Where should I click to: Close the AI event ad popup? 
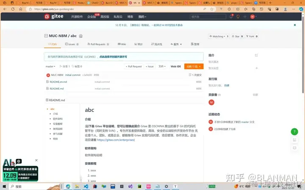pyautogui.click(x=36, y=160)
